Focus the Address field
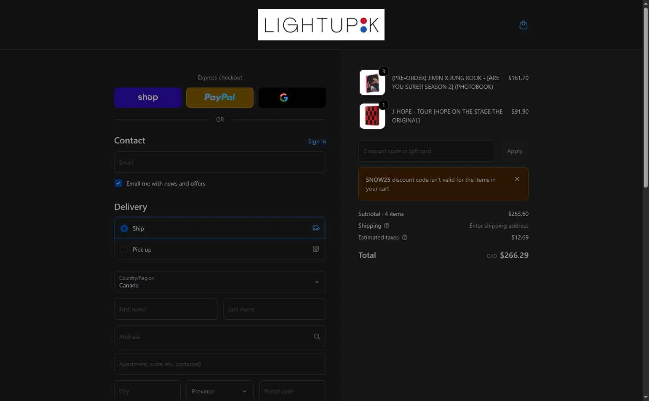649x401 pixels. pyautogui.click(x=220, y=337)
